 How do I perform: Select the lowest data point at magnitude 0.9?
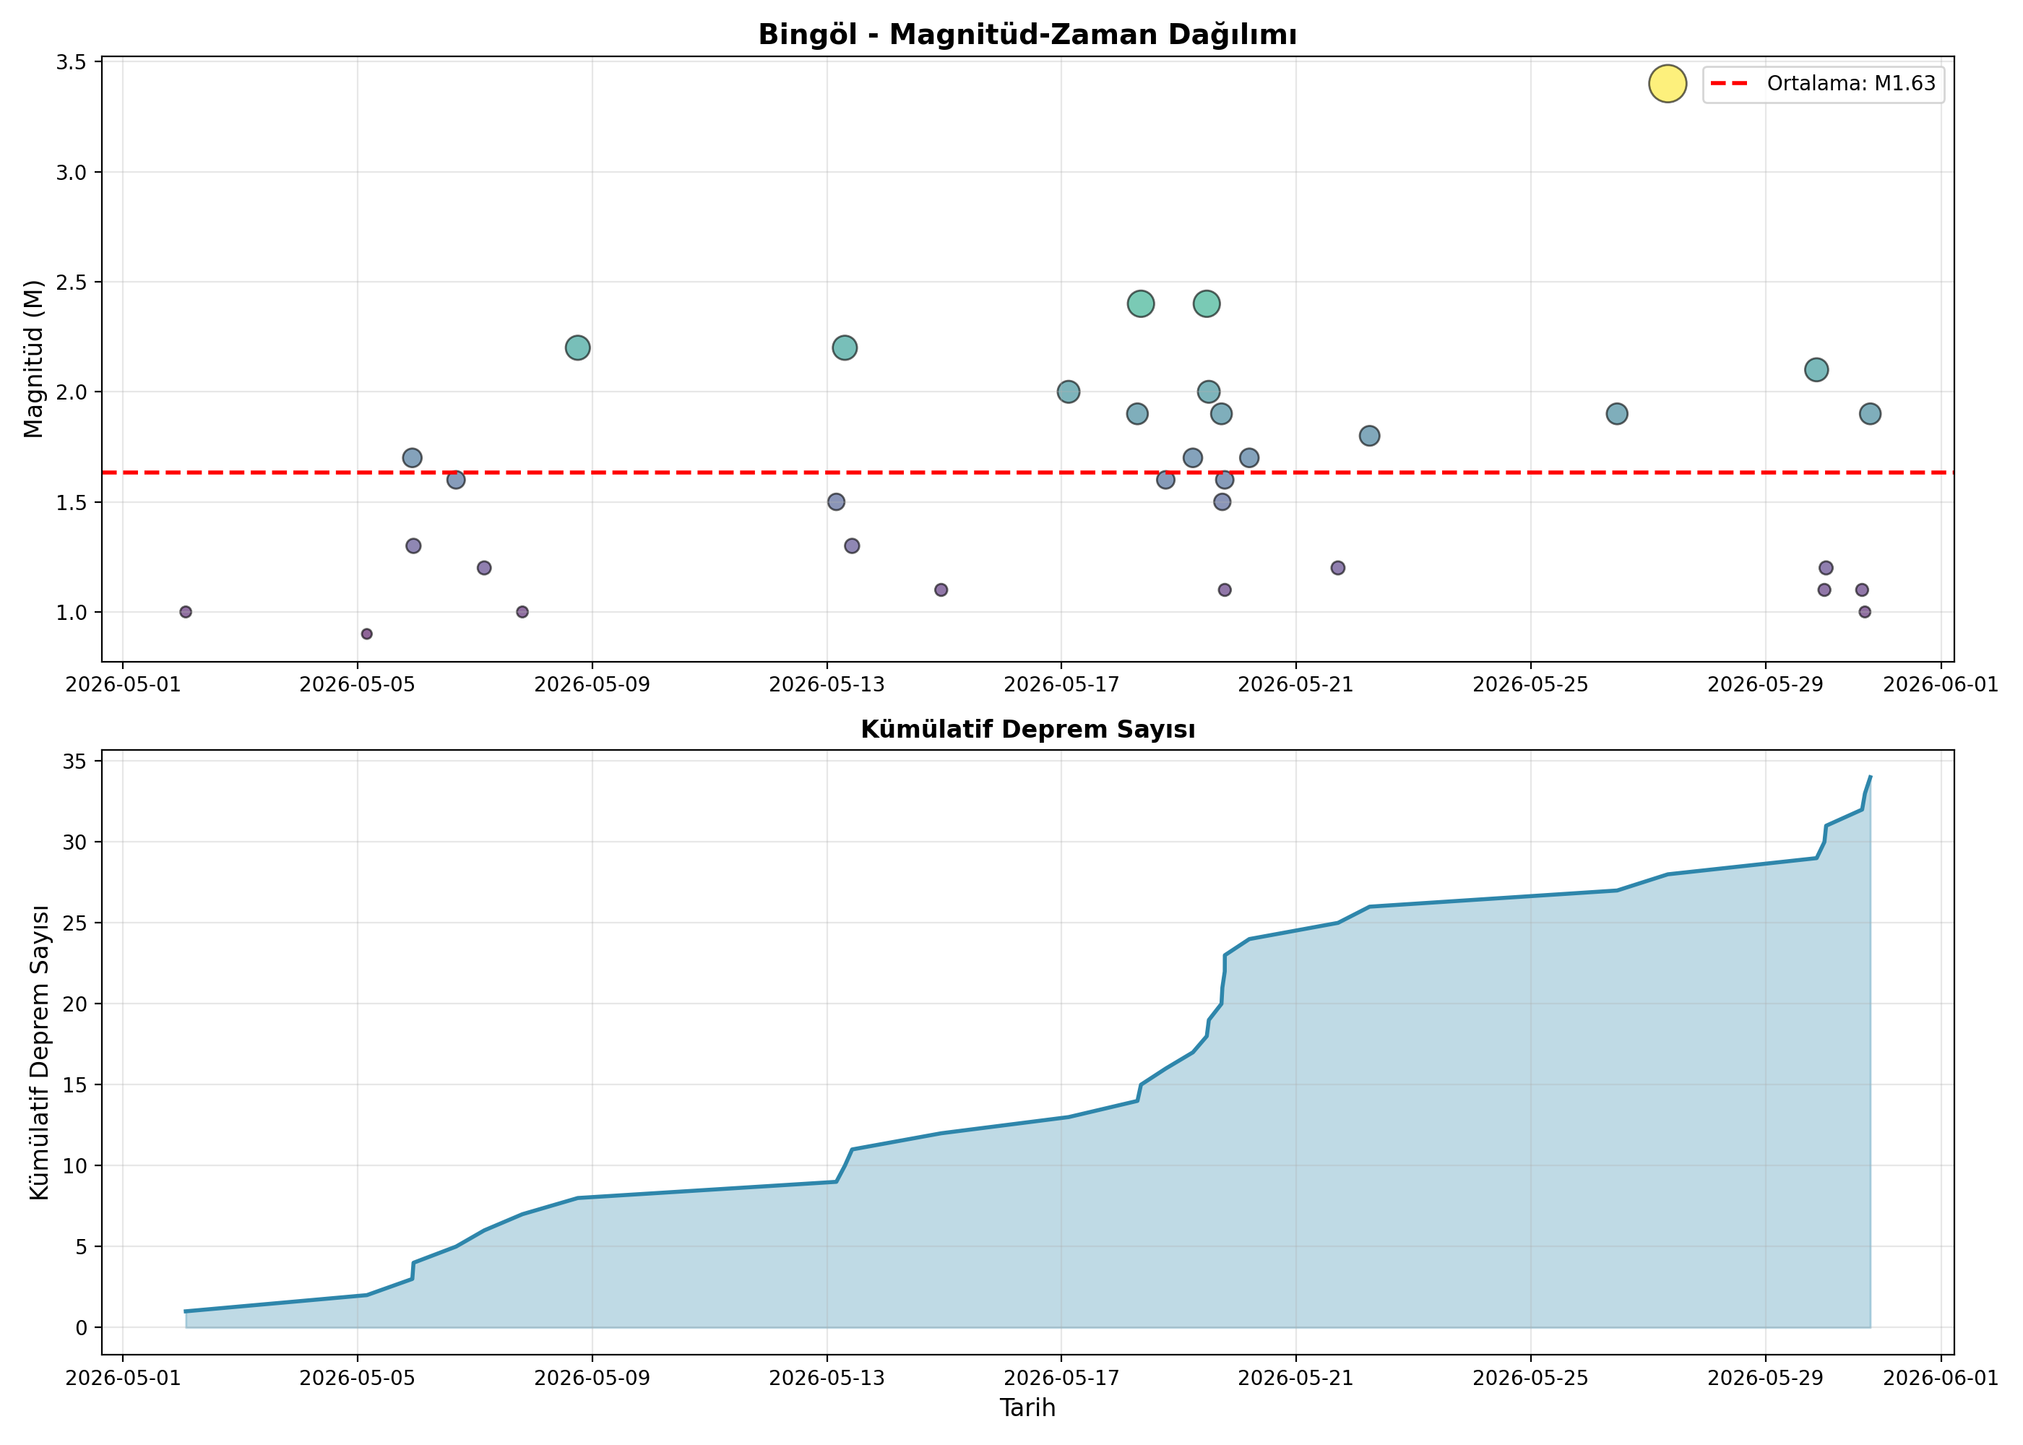pyautogui.click(x=366, y=634)
